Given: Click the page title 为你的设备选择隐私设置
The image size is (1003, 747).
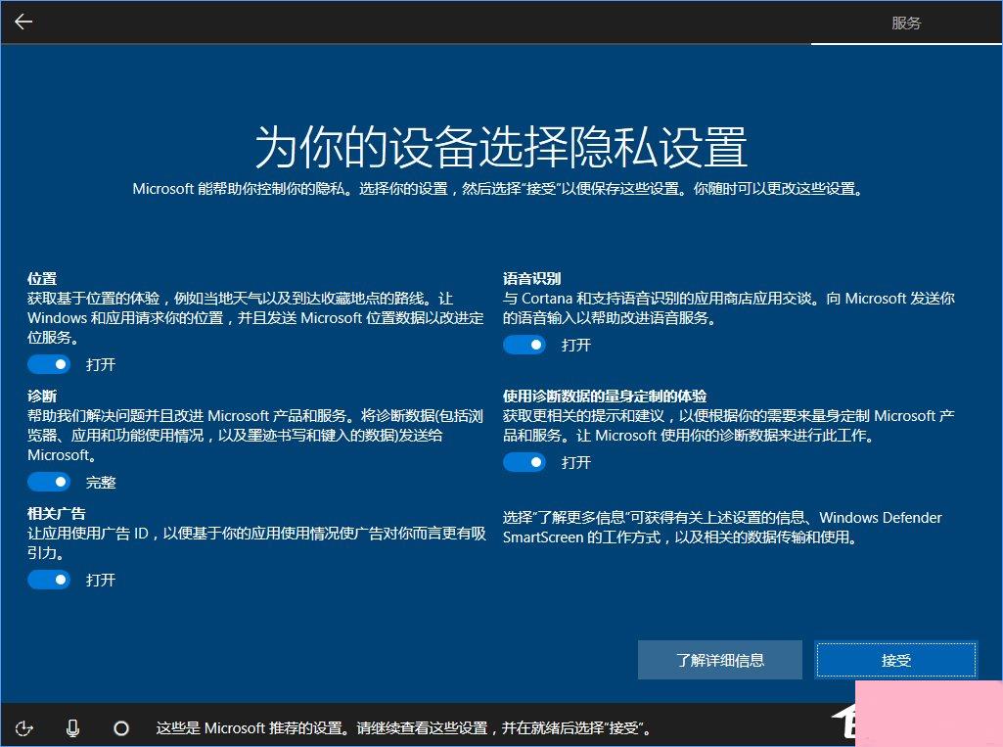Looking at the screenshot, I should [501, 147].
